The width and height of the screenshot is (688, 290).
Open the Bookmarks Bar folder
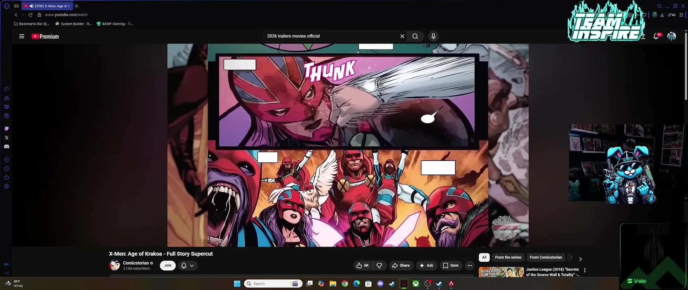(x=31, y=24)
